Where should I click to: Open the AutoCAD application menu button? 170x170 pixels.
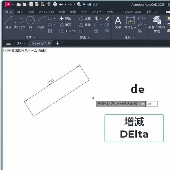click(x=8, y=5)
